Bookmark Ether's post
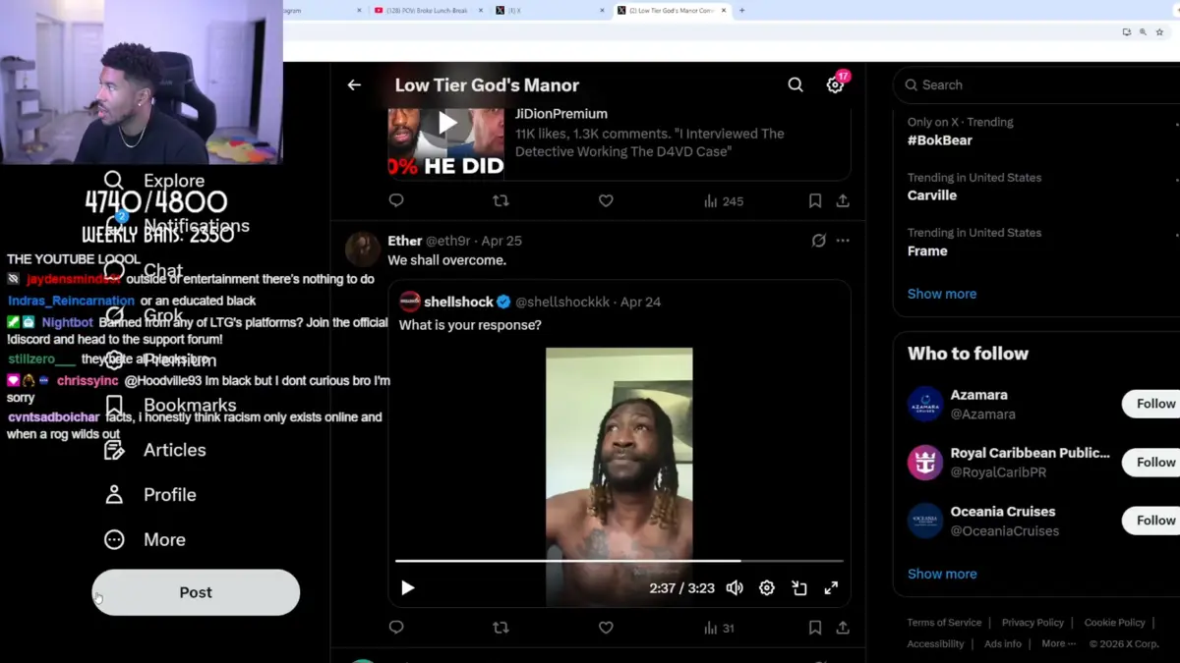Image resolution: width=1180 pixels, height=663 pixels. tap(815, 628)
